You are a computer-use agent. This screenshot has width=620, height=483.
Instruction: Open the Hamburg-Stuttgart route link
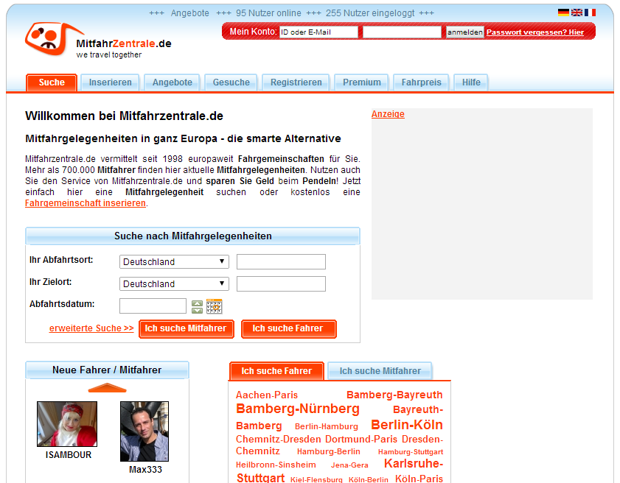(x=411, y=452)
